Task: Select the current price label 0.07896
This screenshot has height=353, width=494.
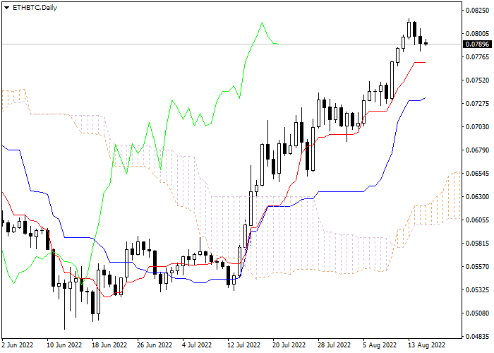Action: click(478, 44)
